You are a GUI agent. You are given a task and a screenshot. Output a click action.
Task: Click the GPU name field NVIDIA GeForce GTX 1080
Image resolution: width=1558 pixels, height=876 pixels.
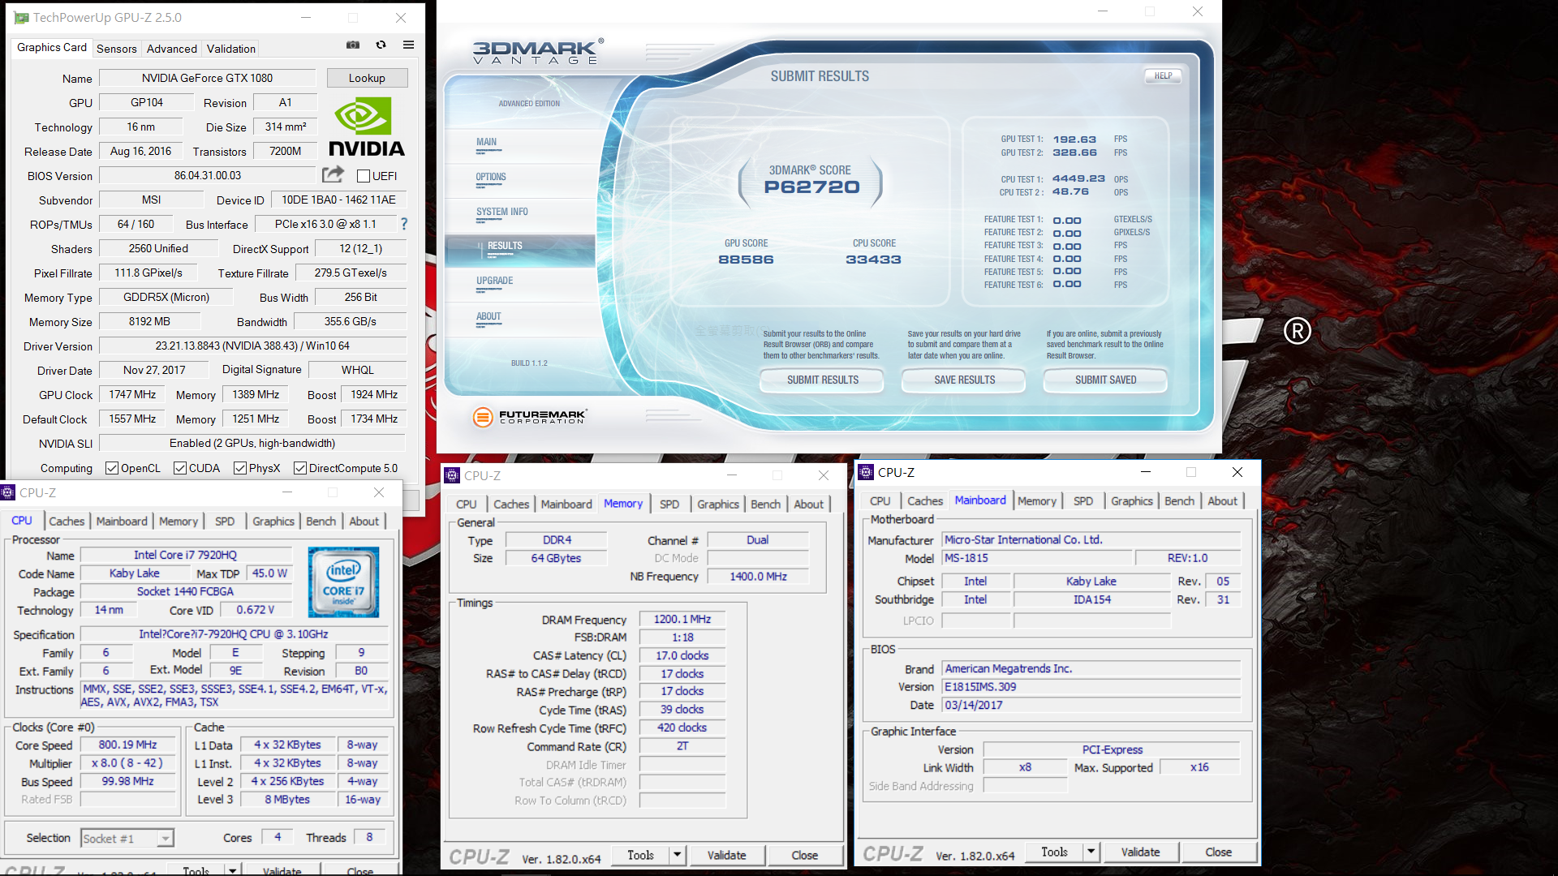pos(207,78)
